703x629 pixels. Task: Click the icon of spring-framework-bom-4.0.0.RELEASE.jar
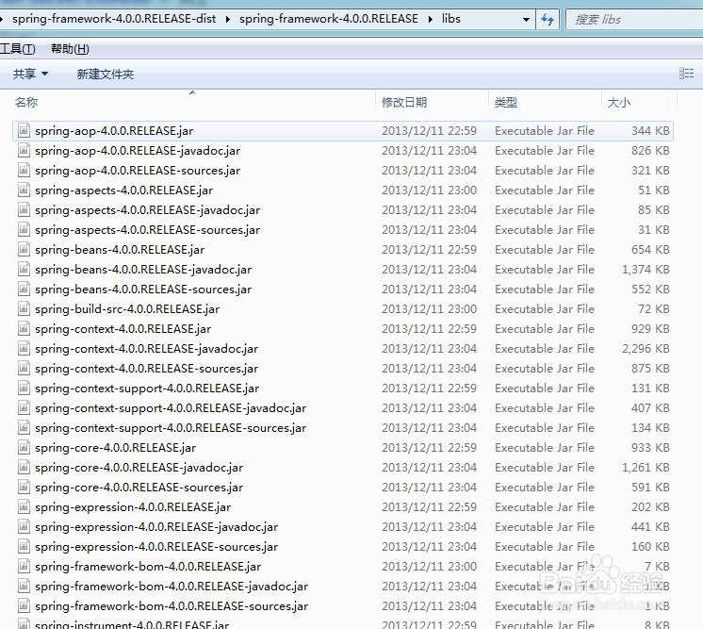[24, 566]
